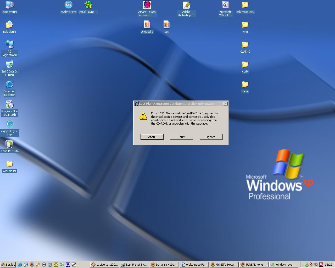Open the Başlat start menu

click(8, 265)
